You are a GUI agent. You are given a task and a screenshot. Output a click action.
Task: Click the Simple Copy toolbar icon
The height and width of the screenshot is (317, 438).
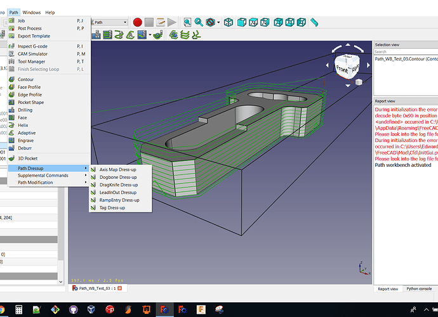pyautogui.click(x=196, y=35)
